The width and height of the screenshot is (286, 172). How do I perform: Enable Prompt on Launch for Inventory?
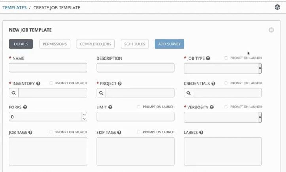(51, 83)
